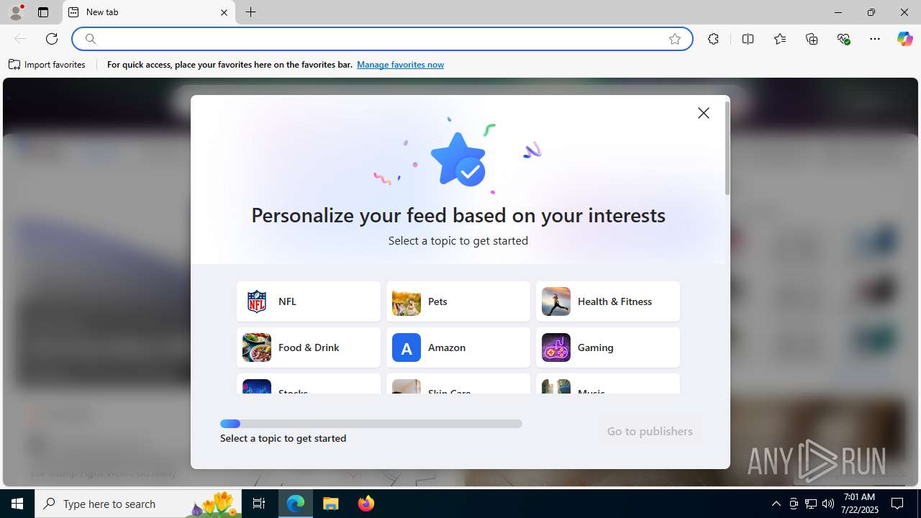Screen dimensions: 921x518
Task: Open Browser essentials heart icon
Action: [843, 39]
